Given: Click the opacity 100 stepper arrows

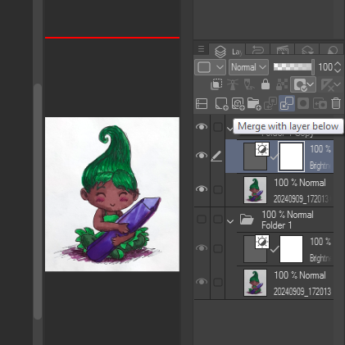Looking at the screenshot, I should click(x=338, y=67).
